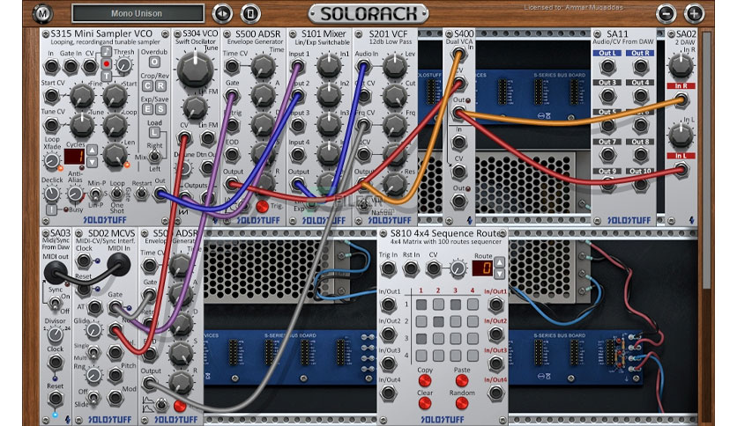Screen dimensions: 737x426
Task: Zoom in the rack with the plus button
Action: point(694,13)
